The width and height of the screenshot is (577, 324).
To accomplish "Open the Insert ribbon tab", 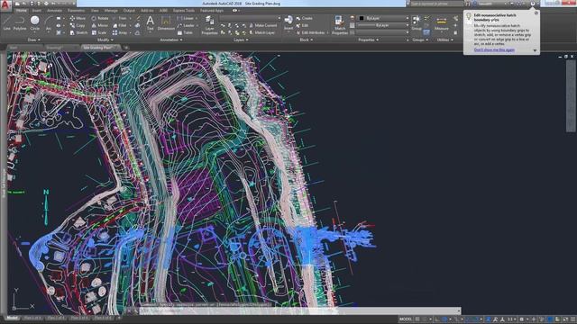I will click(36, 11).
